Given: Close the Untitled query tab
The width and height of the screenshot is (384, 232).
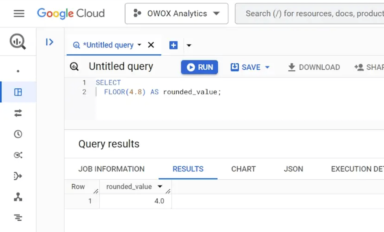Looking at the screenshot, I should tap(151, 45).
